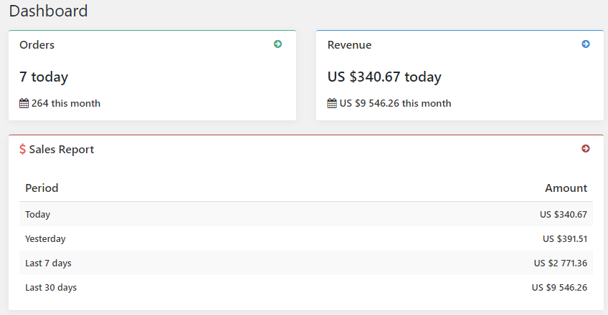Click the red dollar sign icon
The width and height of the screenshot is (608, 315).
pos(22,150)
